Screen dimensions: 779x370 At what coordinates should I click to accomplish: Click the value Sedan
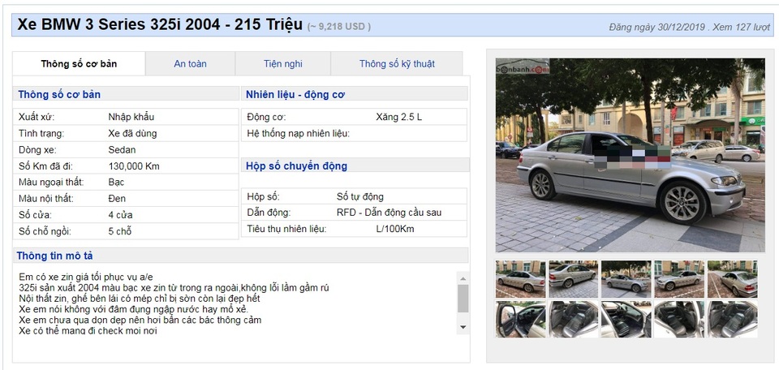tap(122, 149)
